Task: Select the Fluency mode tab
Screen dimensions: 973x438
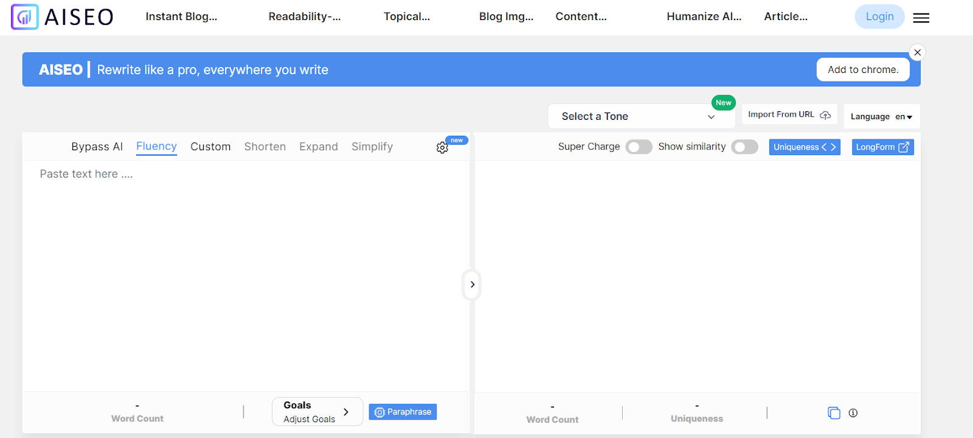Action: [156, 147]
